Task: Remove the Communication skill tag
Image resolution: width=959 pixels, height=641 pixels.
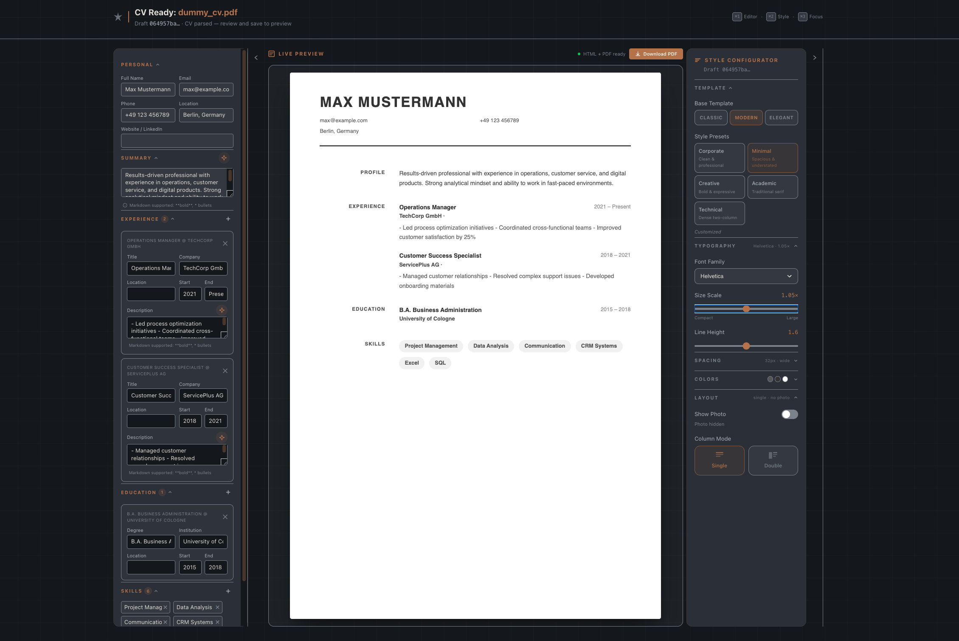Action: pyautogui.click(x=165, y=622)
